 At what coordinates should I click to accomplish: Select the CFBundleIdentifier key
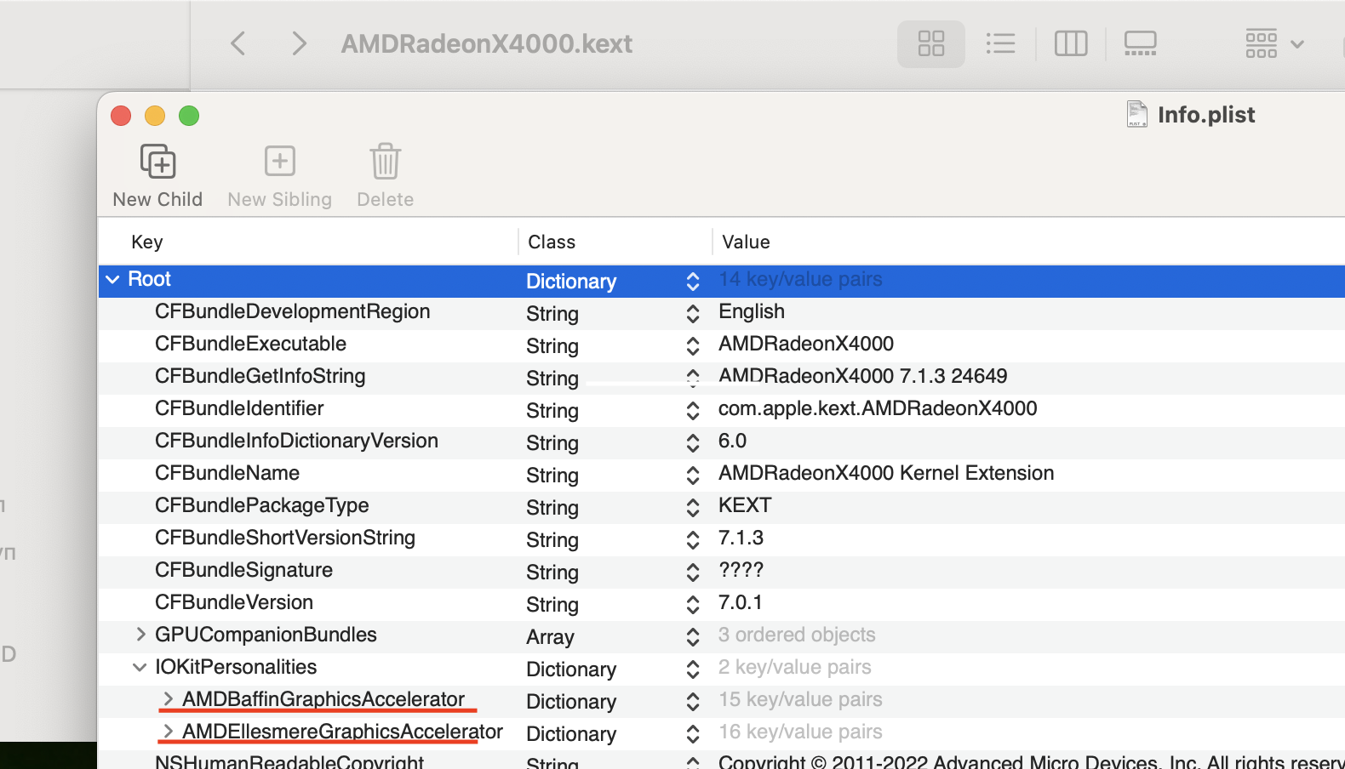click(239, 408)
